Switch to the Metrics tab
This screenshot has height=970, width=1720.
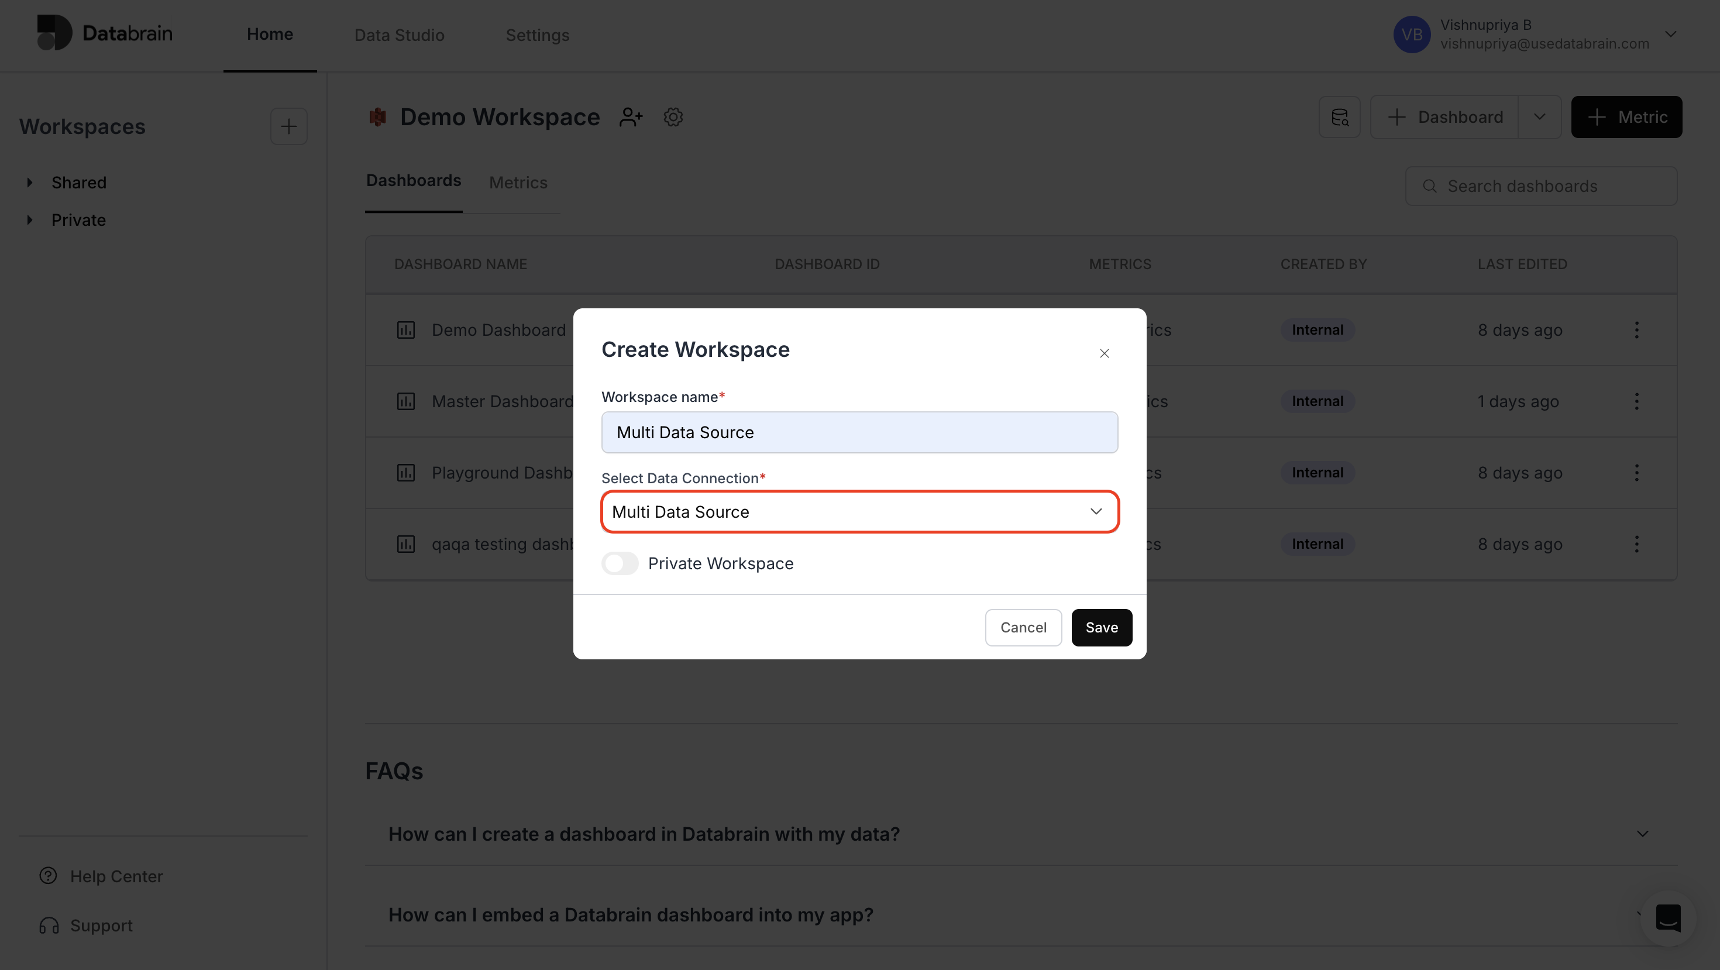(x=518, y=183)
